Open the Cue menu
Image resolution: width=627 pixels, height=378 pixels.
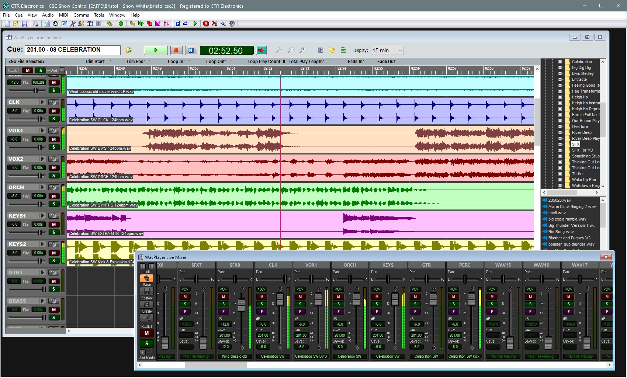(18, 15)
